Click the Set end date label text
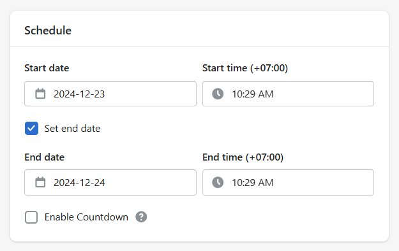The image size is (399, 251). [x=72, y=129]
